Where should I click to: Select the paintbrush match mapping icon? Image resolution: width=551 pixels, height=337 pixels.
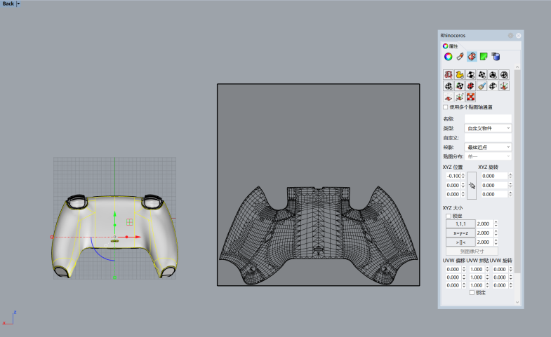[482, 86]
